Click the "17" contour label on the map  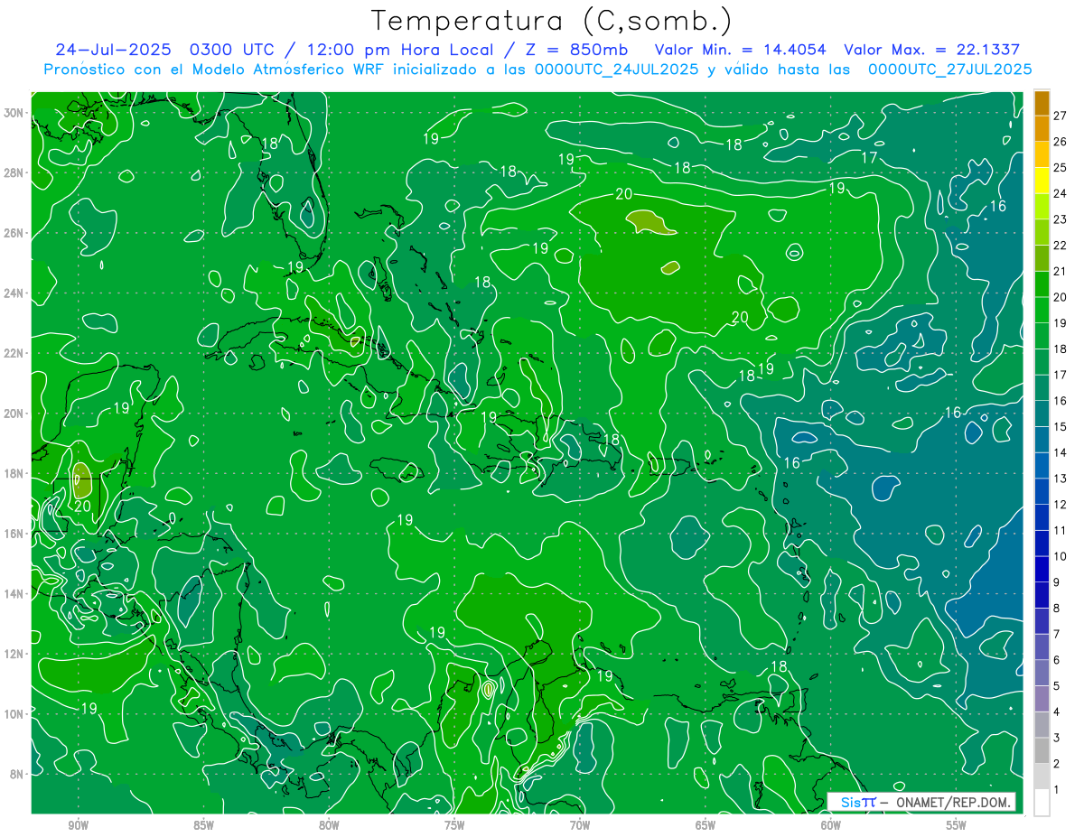pyautogui.click(x=869, y=158)
